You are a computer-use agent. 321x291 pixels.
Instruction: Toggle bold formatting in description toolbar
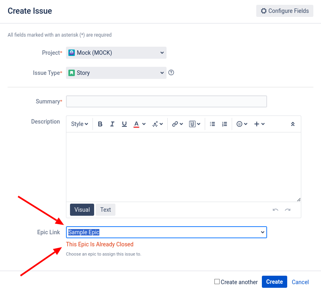tap(100, 124)
